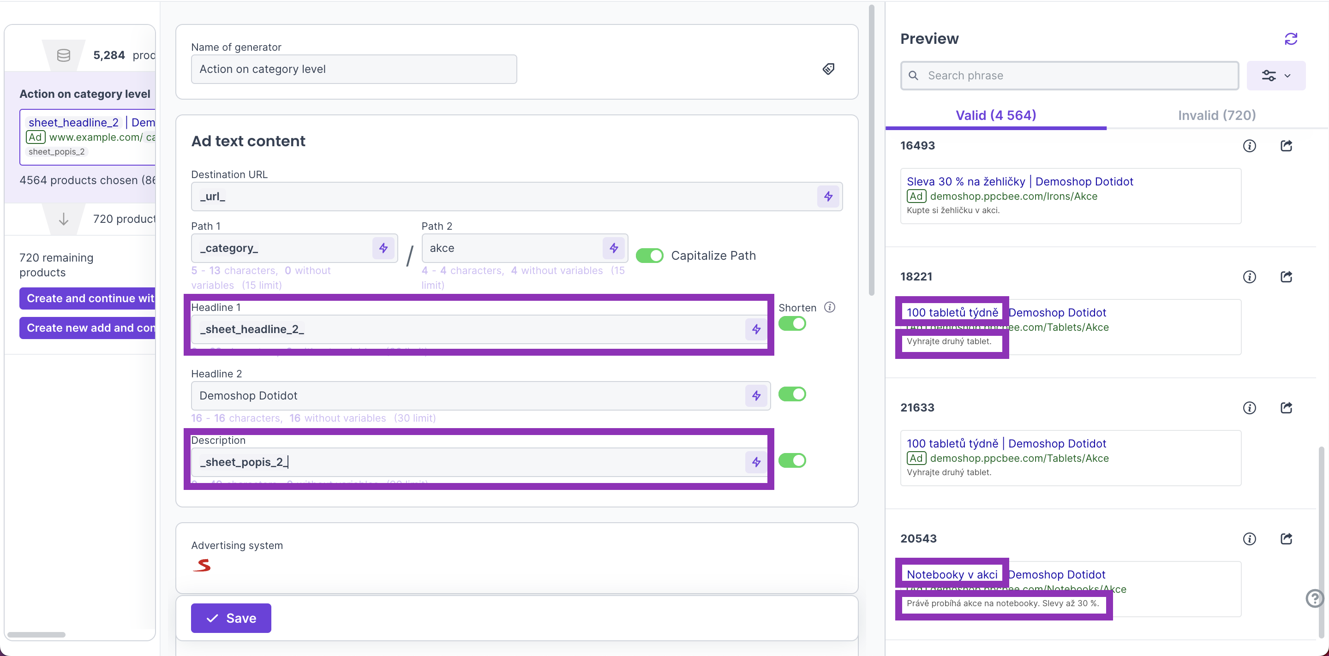Click lightning variable icon in Path 2

click(x=613, y=248)
